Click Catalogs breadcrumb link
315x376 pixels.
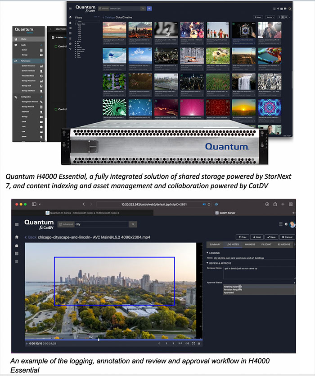109,18
